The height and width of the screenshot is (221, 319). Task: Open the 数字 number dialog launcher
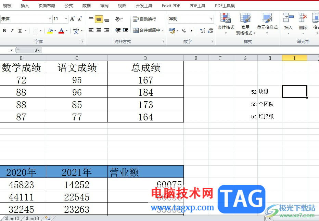pyautogui.click(x=212, y=41)
